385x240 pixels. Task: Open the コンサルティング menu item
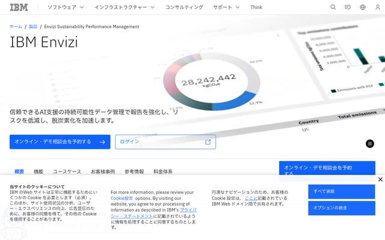tap(184, 7)
